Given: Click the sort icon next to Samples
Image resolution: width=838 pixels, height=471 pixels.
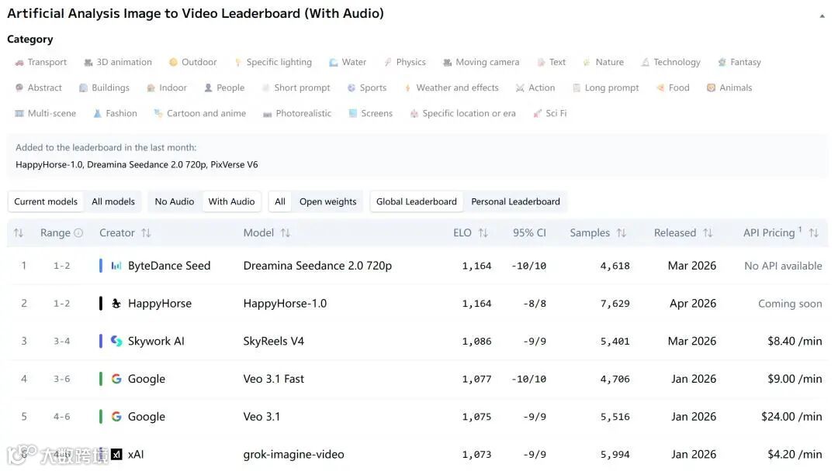Looking at the screenshot, I should 621,232.
